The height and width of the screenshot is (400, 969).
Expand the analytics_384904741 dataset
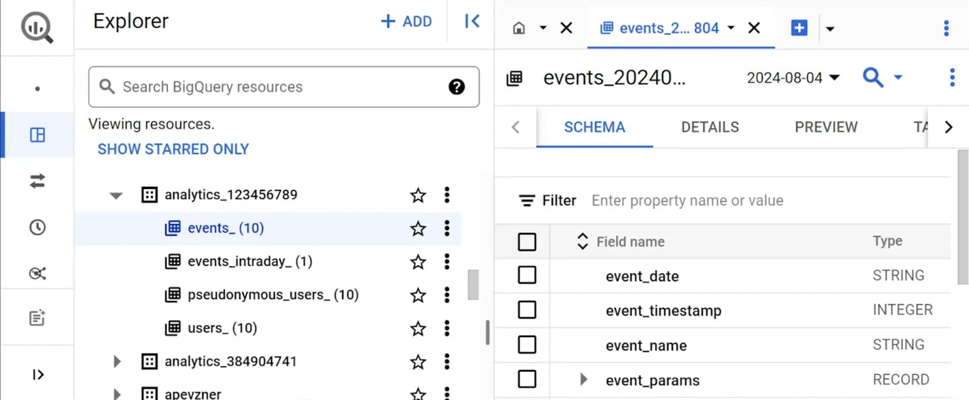(x=118, y=362)
